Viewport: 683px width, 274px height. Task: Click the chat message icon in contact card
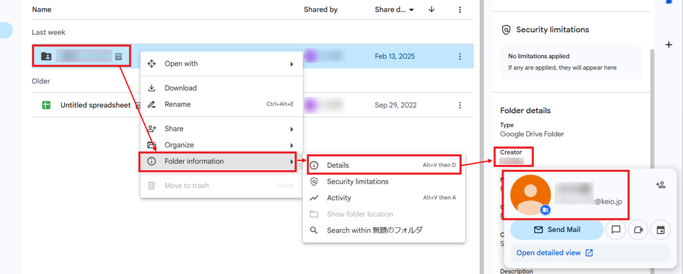tap(615, 230)
